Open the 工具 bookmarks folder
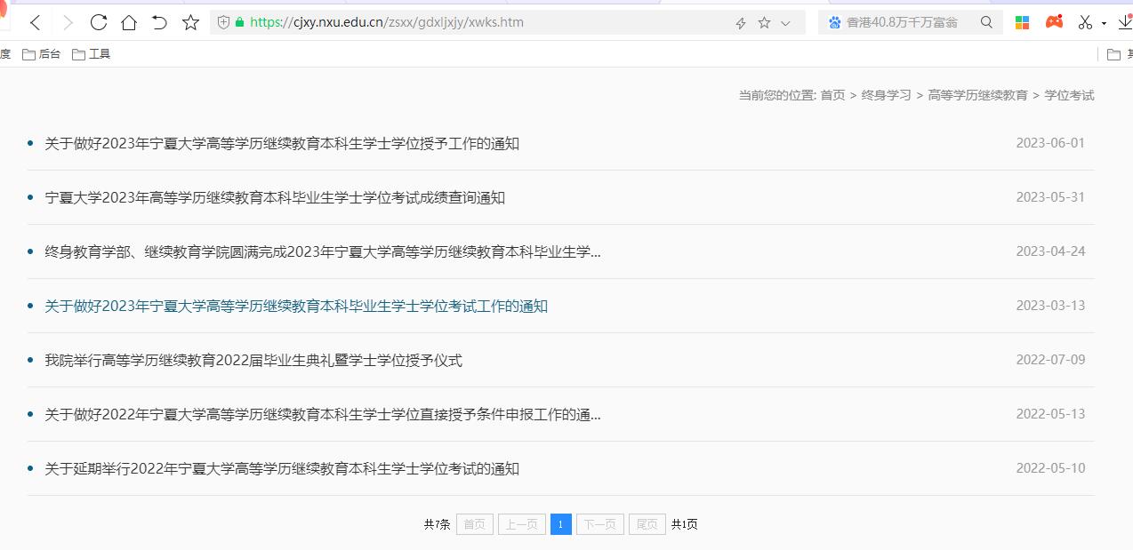Screen dimensions: 1133x550 [x=93, y=53]
